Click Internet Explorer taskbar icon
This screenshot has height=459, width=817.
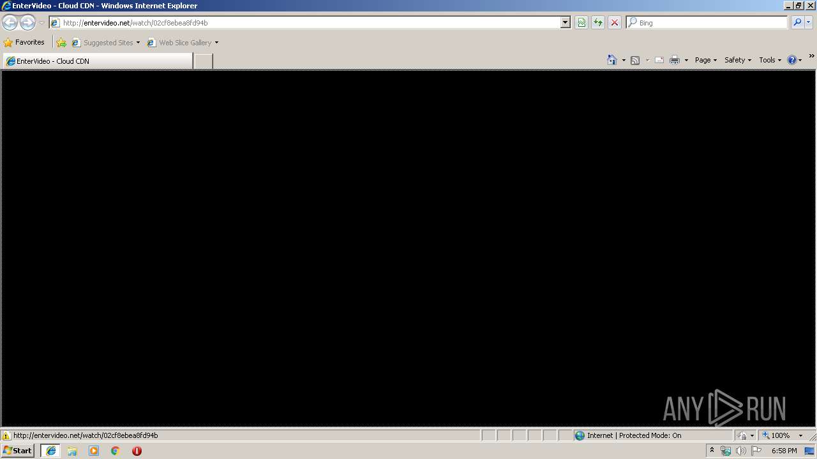tap(50, 451)
